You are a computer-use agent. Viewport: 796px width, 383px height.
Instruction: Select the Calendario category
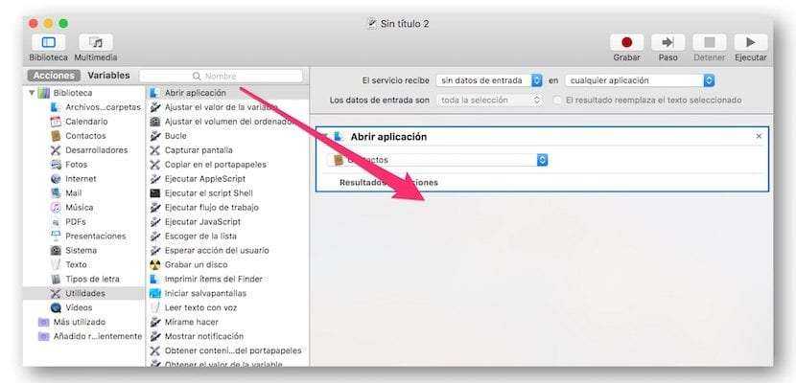coord(86,122)
